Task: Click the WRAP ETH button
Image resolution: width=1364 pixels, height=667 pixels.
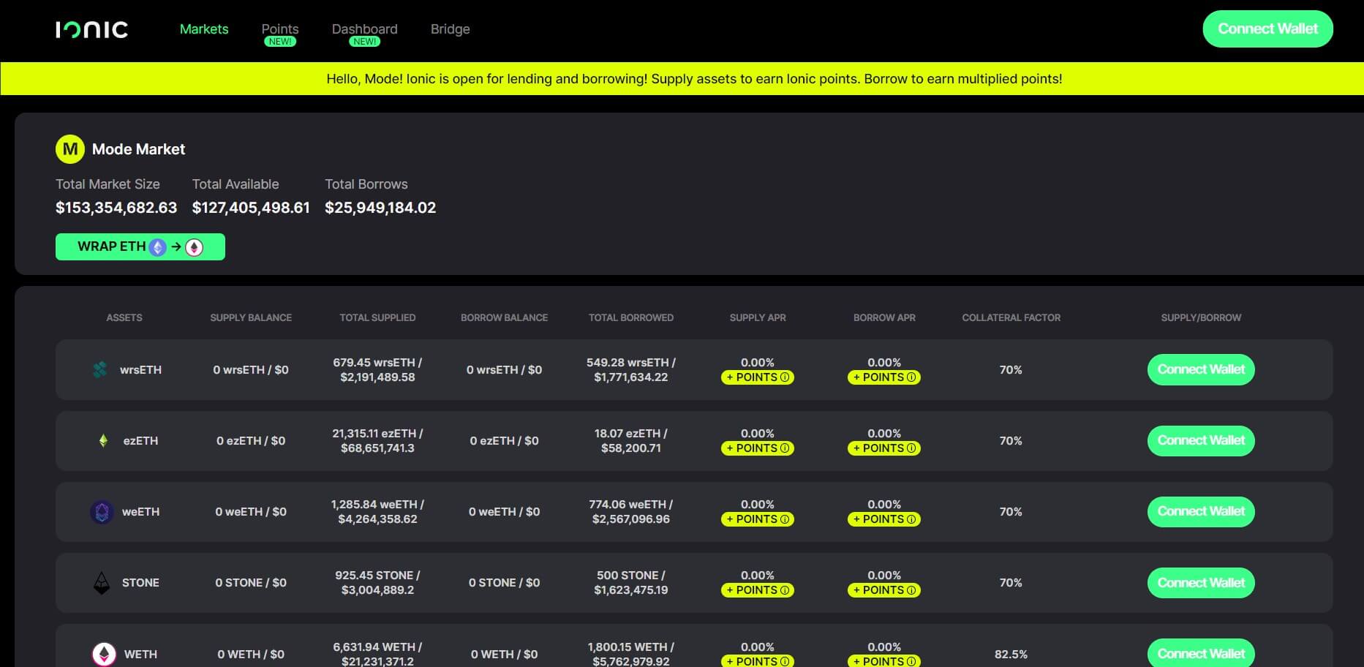Action: (x=140, y=247)
